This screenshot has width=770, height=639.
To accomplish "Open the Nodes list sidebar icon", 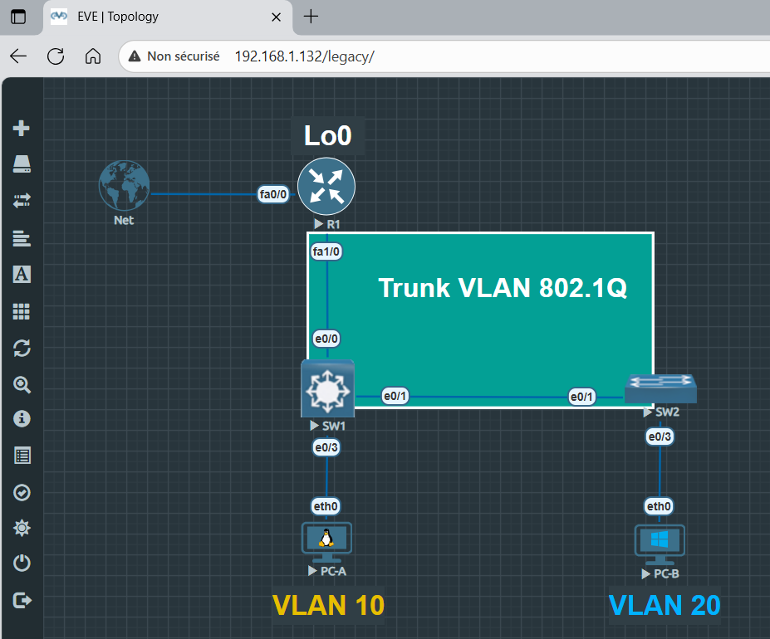I will click(22, 164).
